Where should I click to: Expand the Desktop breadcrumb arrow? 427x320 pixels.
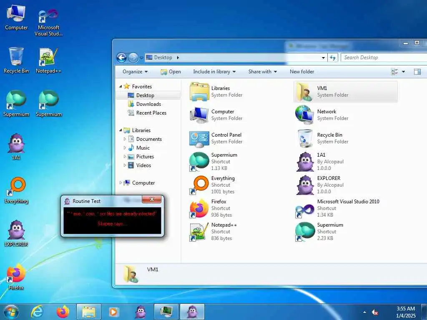tap(178, 57)
